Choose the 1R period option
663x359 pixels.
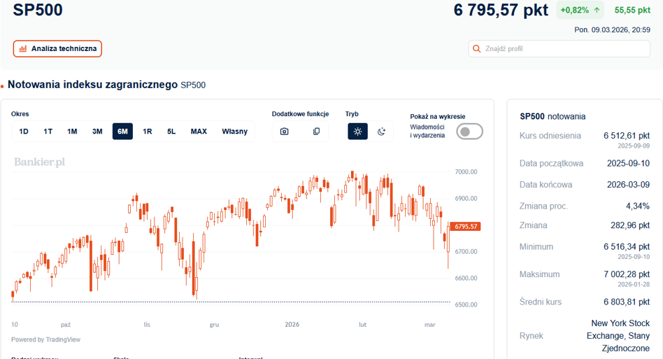[x=147, y=132]
